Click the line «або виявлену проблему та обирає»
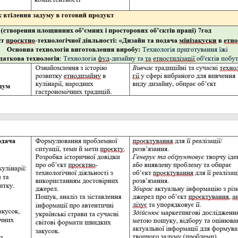238x238 pixels. pyautogui.click(x=182, y=165)
